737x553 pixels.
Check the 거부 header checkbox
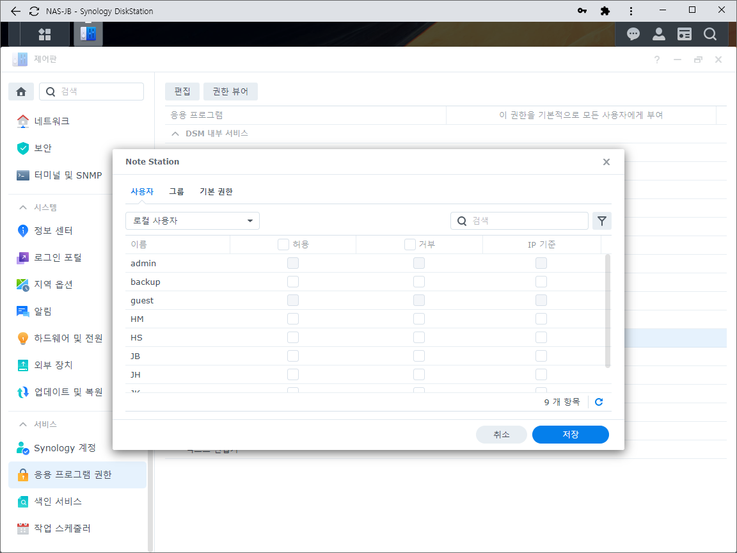click(x=410, y=244)
